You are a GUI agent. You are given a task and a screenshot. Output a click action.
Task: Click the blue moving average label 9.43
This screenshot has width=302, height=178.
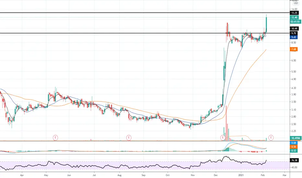tap(294, 37)
